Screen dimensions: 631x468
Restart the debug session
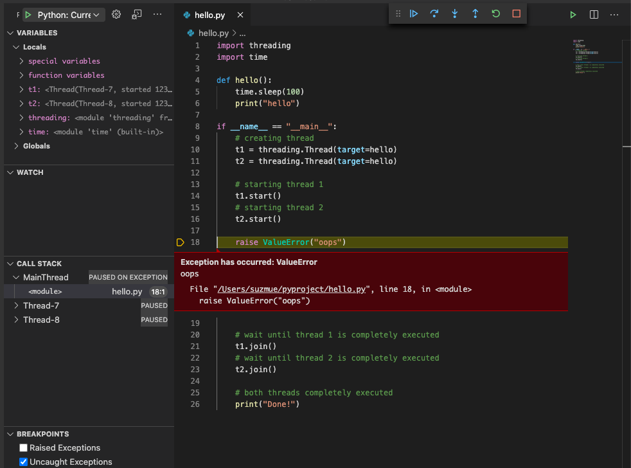(496, 14)
